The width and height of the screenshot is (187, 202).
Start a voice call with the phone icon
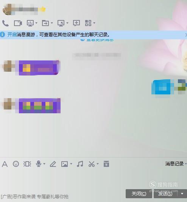[x=5, y=23]
